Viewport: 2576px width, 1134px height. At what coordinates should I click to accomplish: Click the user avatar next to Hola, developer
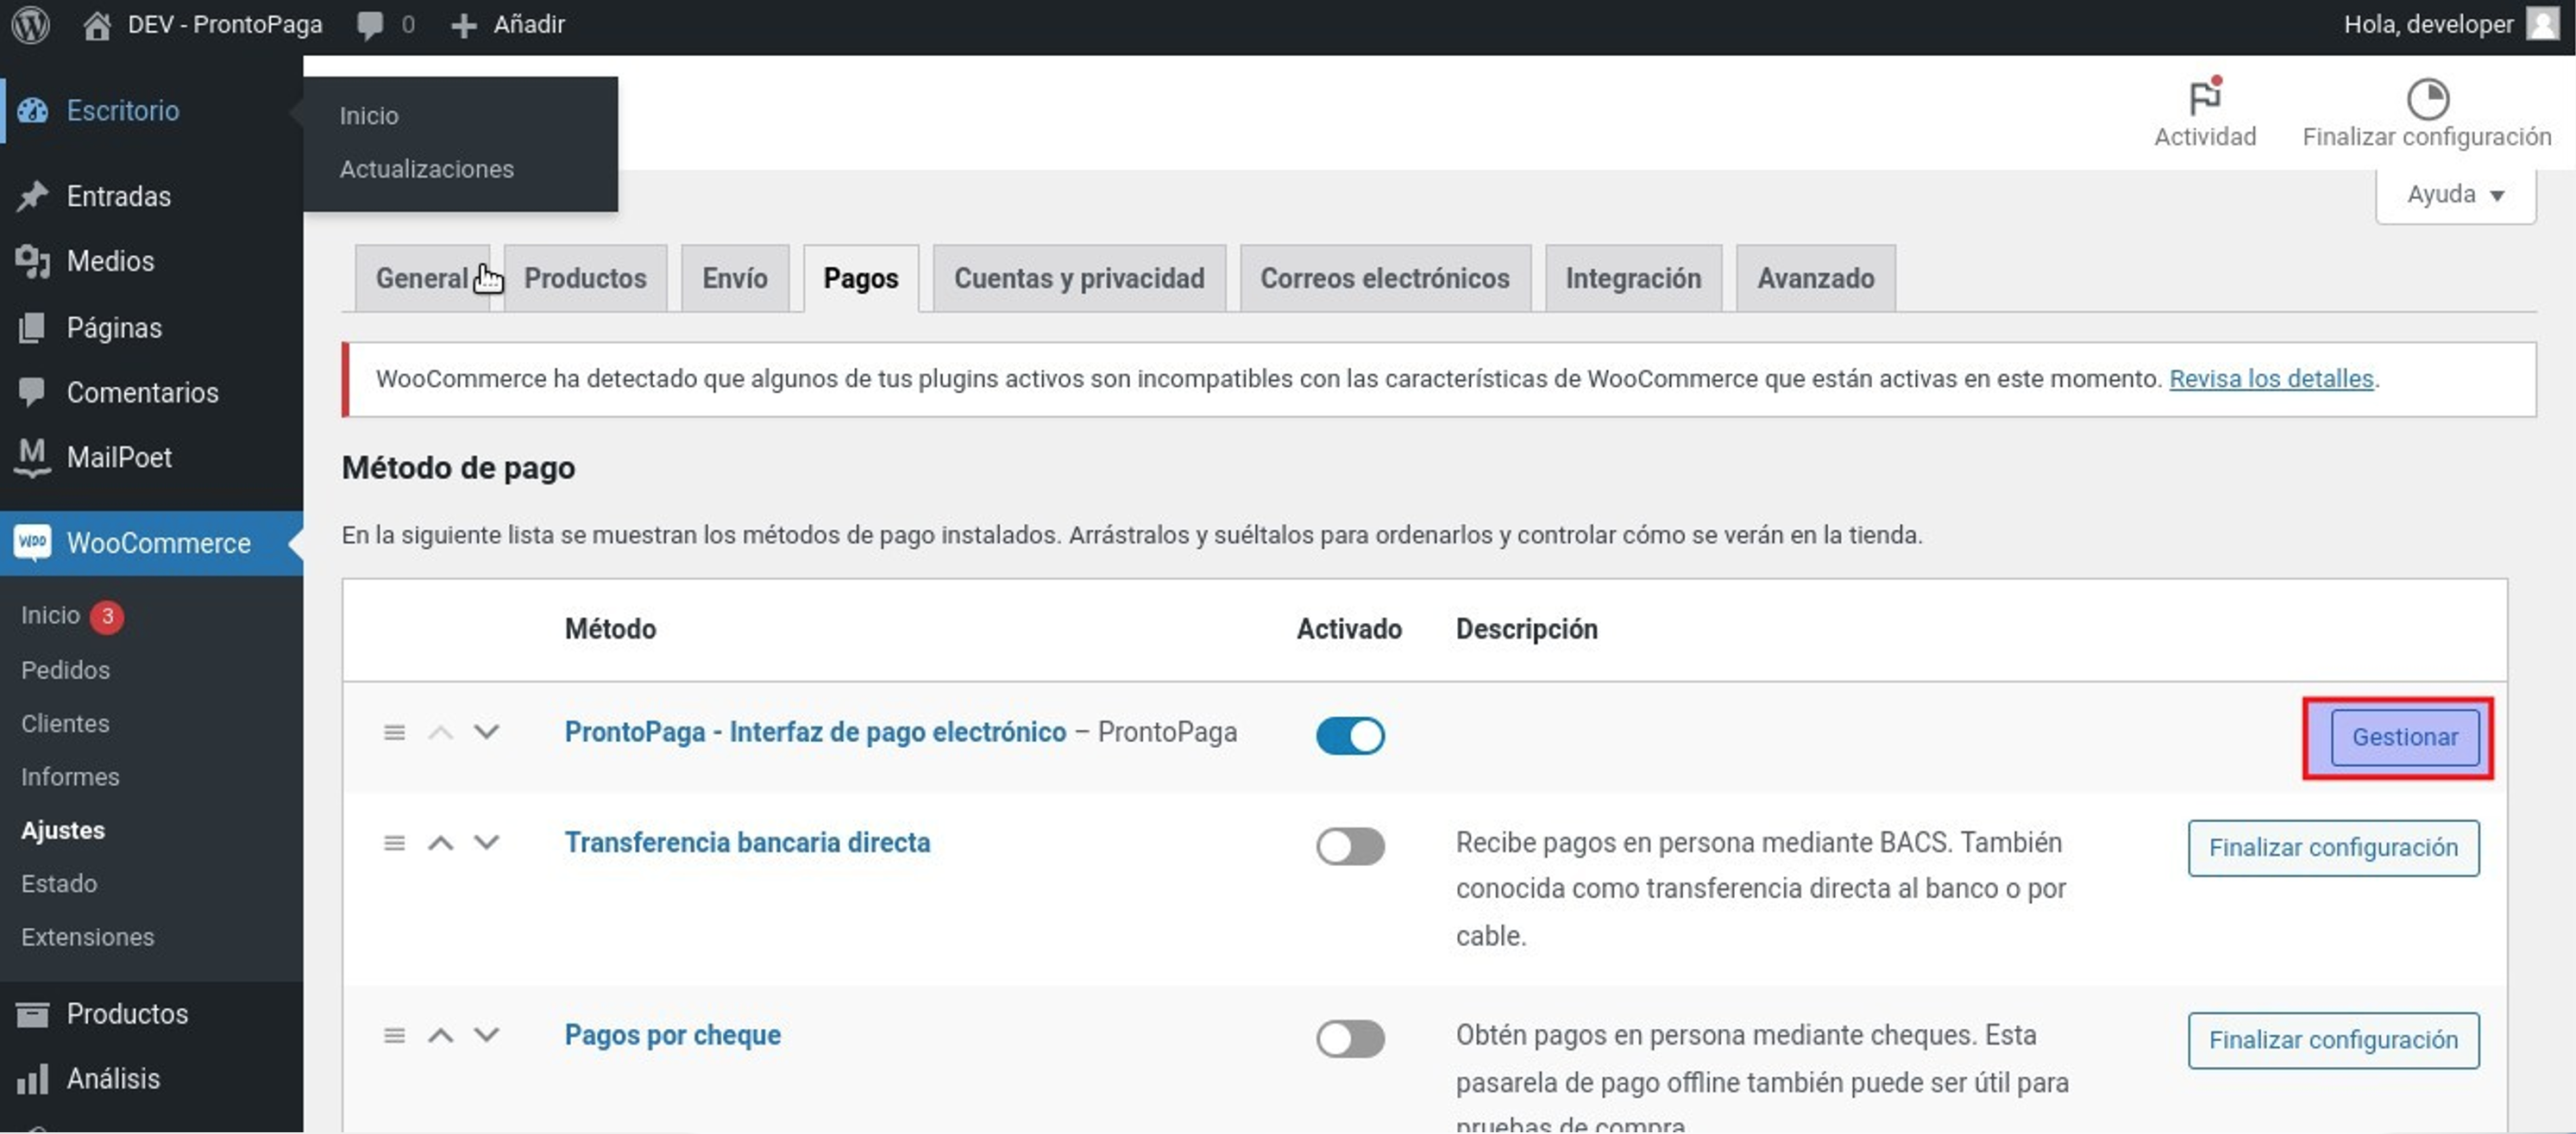pos(2543,24)
